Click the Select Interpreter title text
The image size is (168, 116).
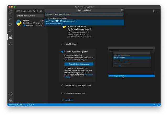(84, 10)
